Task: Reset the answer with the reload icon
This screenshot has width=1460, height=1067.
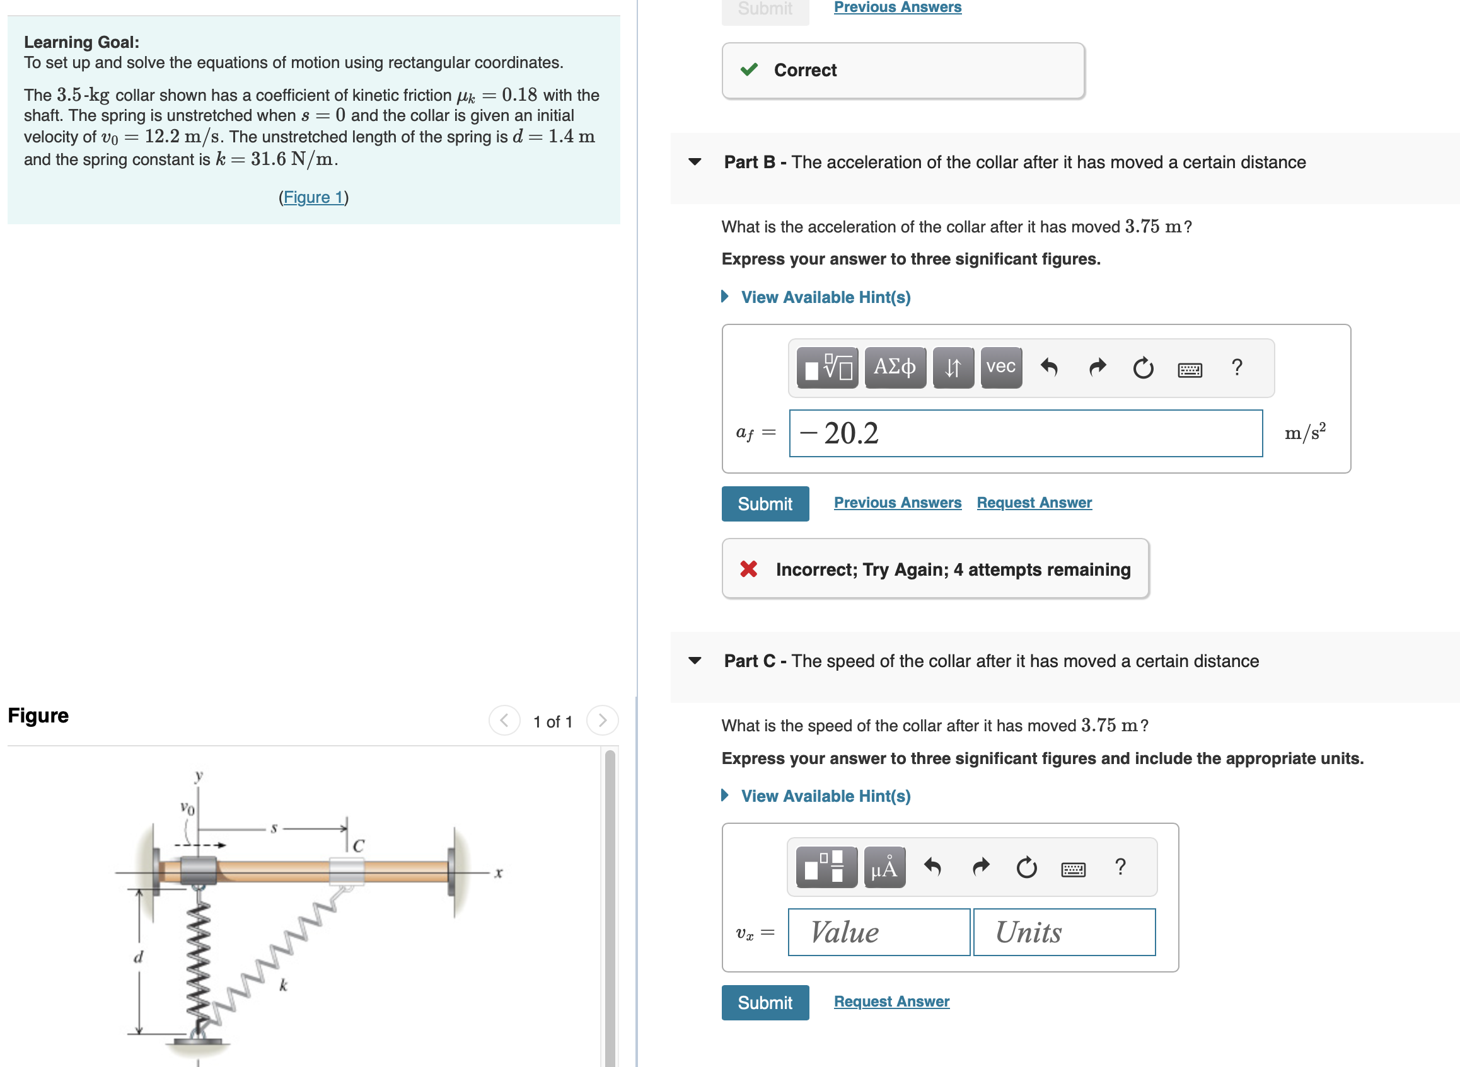Action: click(1143, 367)
